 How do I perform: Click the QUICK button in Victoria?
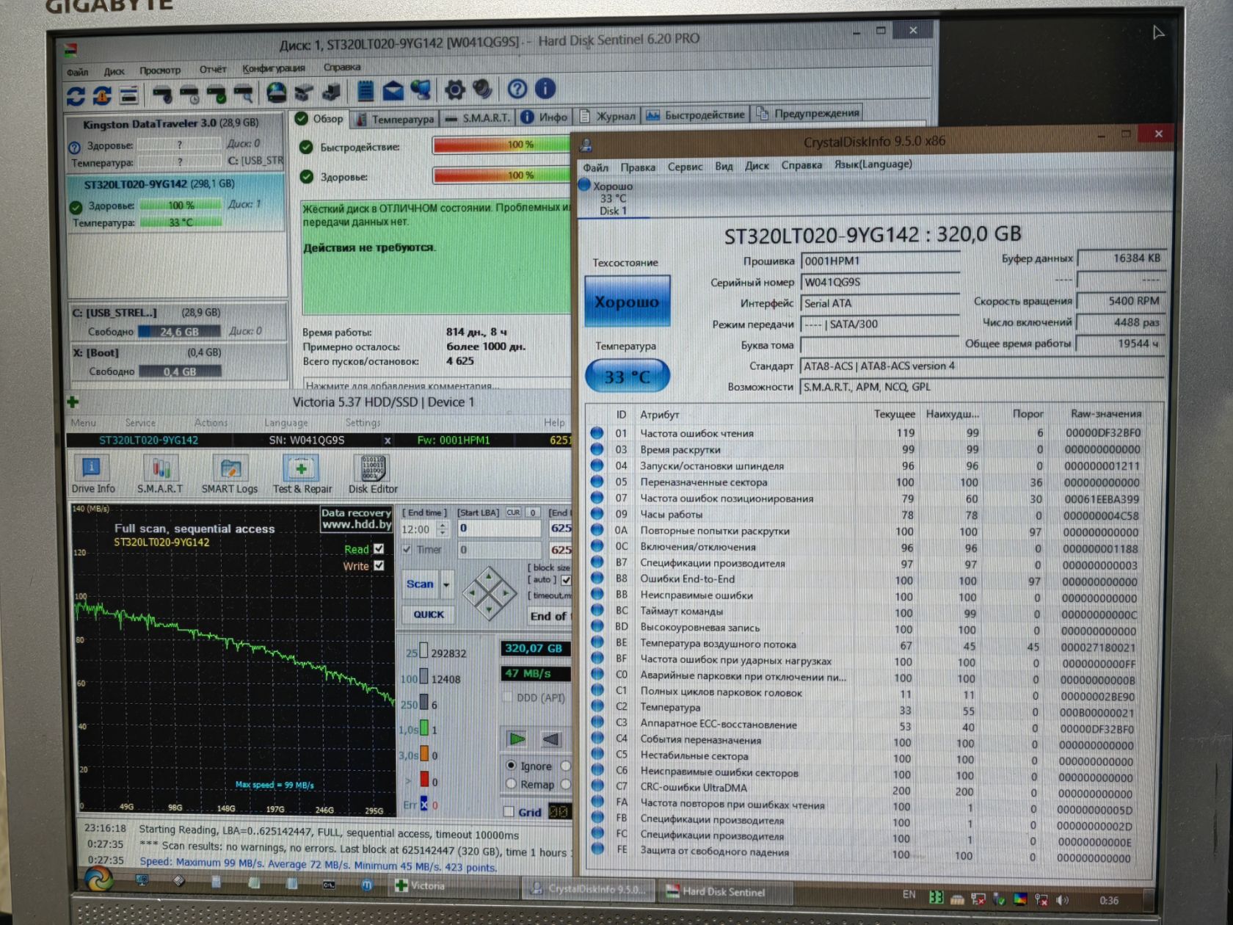[x=429, y=614]
